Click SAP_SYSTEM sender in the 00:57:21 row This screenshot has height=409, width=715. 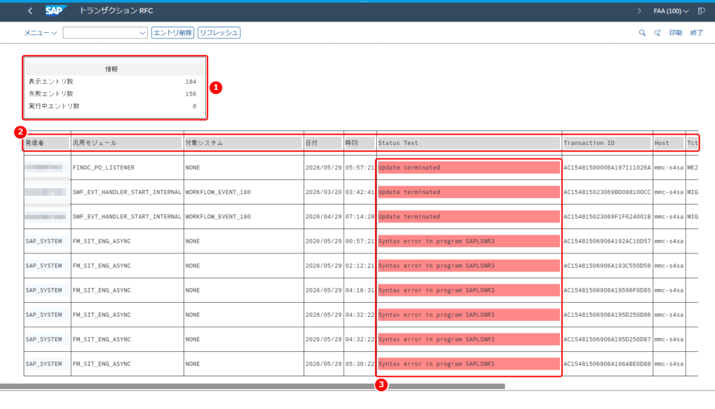pos(44,241)
